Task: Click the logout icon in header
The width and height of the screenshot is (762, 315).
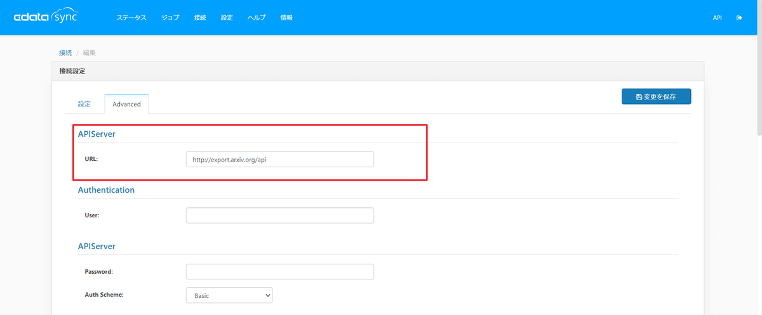Action: tap(739, 18)
